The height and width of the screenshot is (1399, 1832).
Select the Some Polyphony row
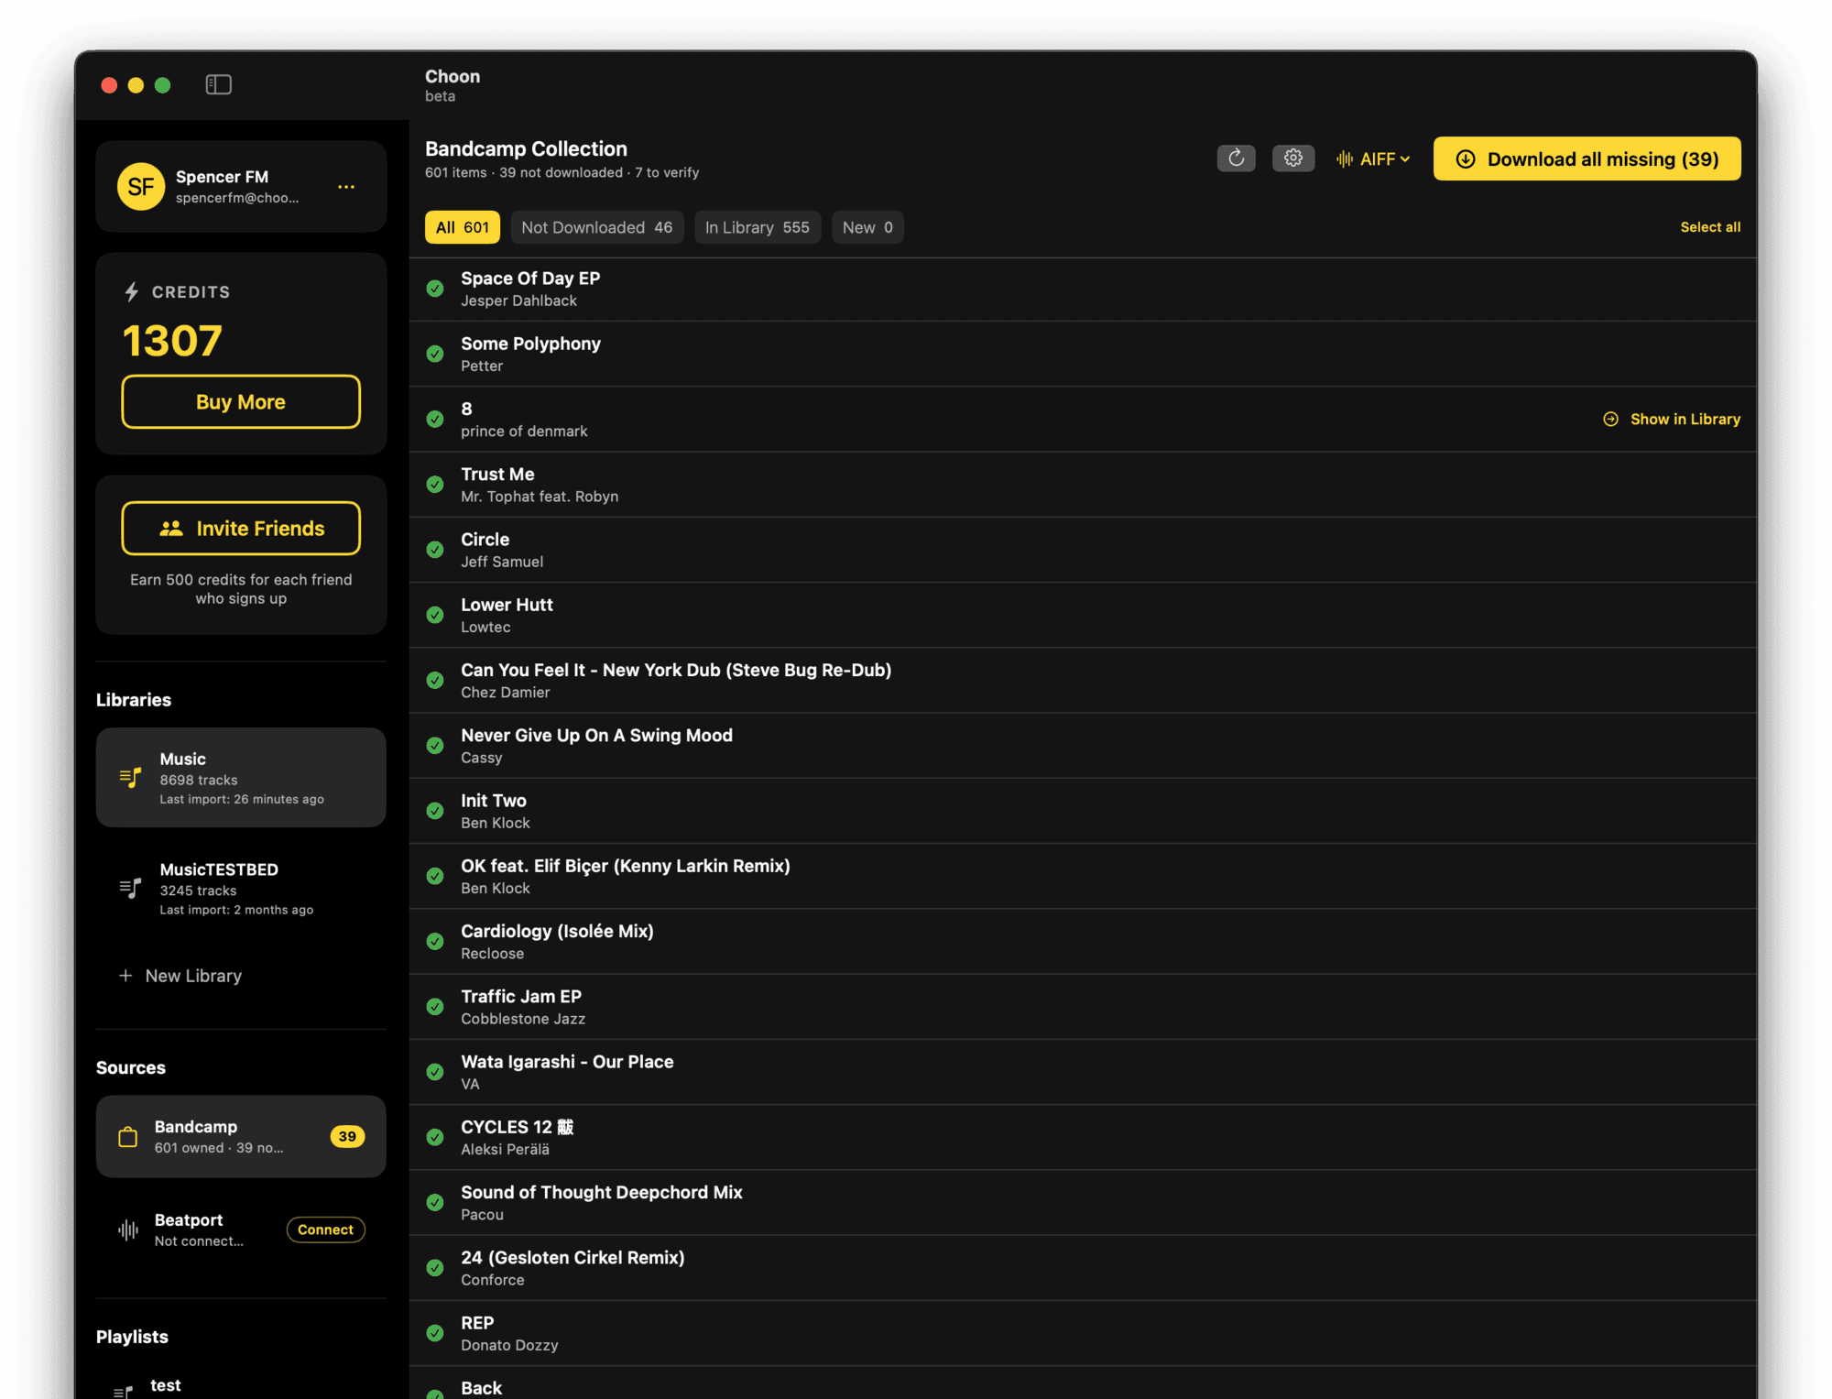pyautogui.click(x=1083, y=354)
